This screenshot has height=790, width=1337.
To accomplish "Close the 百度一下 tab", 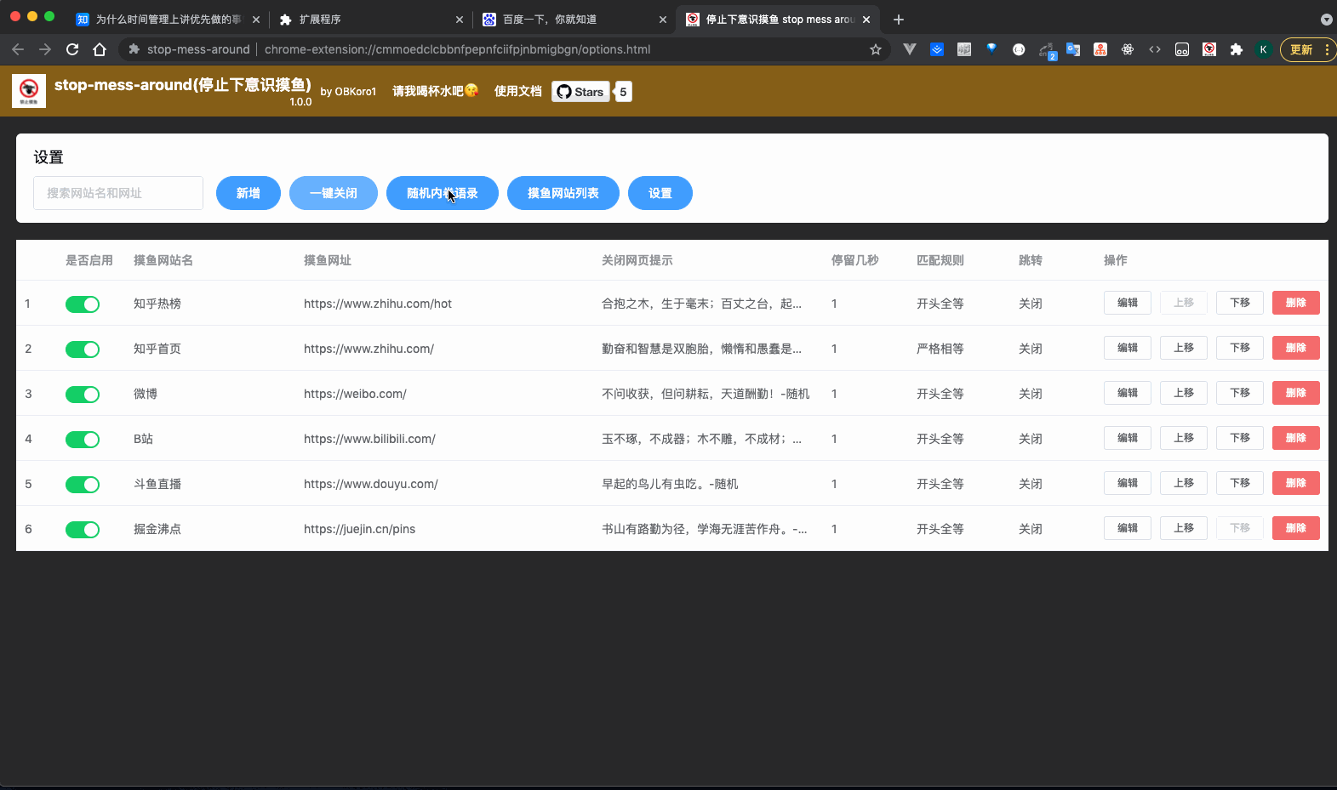I will point(663,20).
